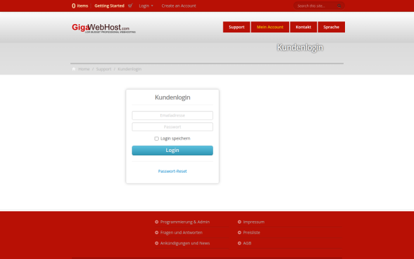Image resolution: width=414 pixels, height=259 pixels.
Task: Click the GigaWebHost.com logo
Action: click(x=103, y=28)
